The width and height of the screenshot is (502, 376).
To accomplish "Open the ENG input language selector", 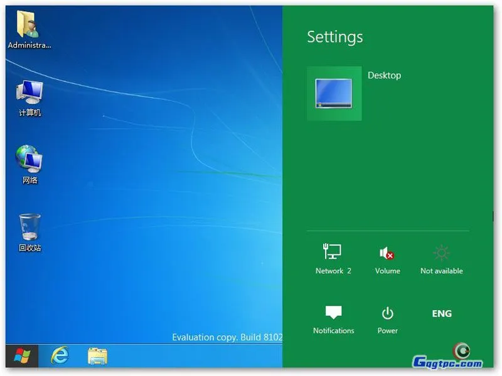I will point(442,313).
